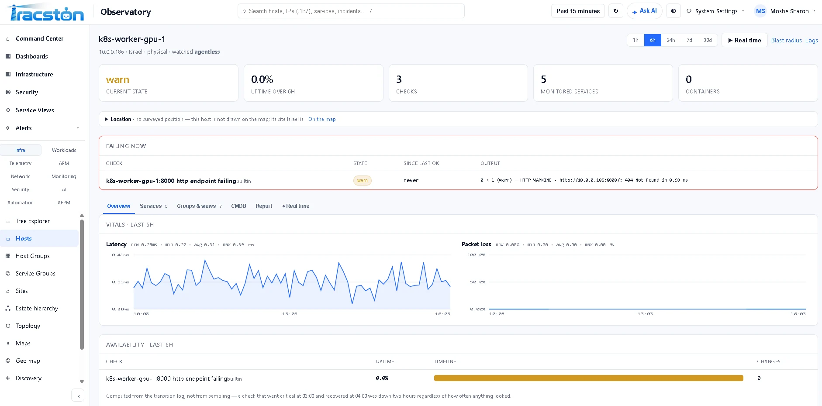Select the Infra category tab
This screenshot has width=822, height=406.
click(x=21, y=150)
